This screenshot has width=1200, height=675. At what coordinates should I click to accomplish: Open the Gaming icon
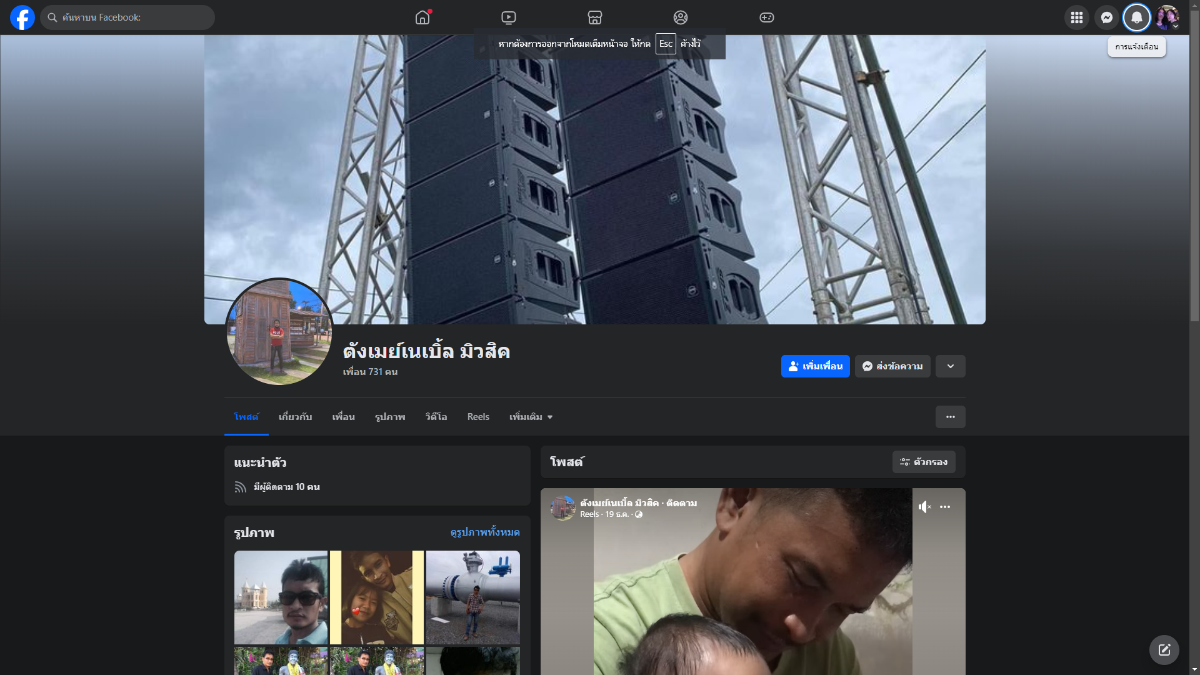(x=767, y=17)
